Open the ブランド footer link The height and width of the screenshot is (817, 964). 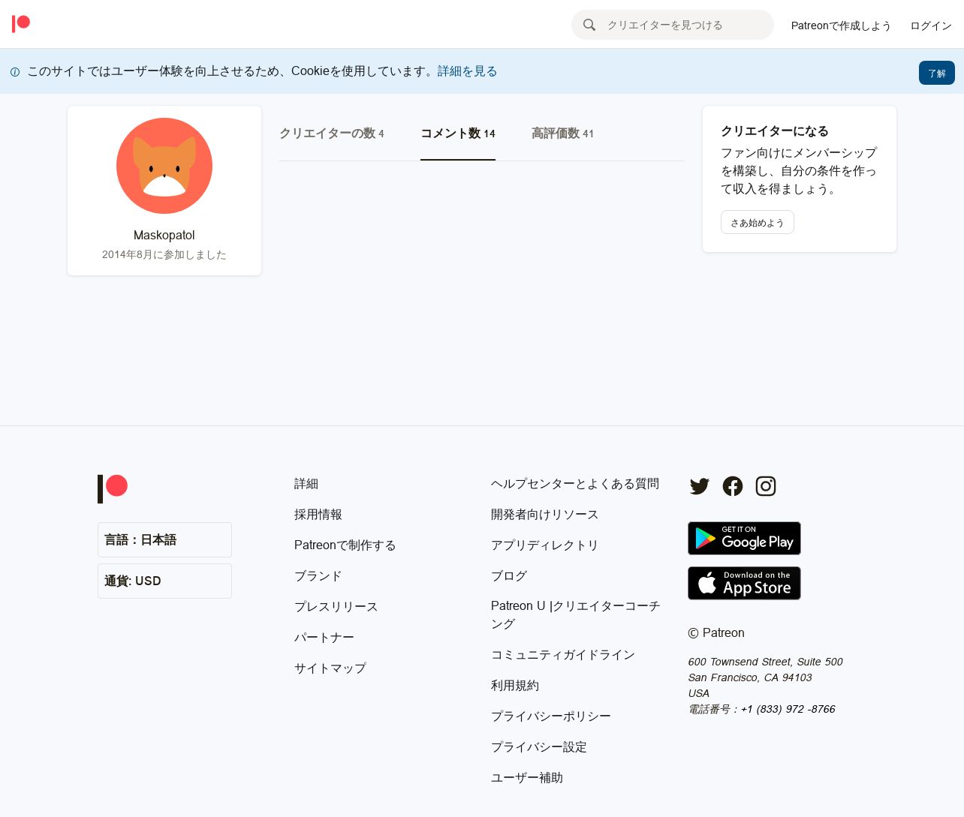pos(318,576)
